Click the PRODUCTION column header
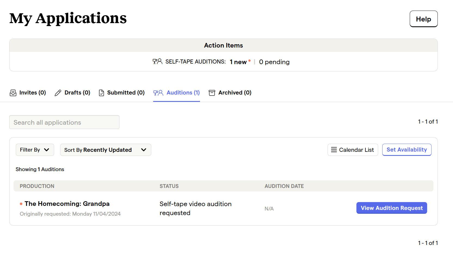The image size is (453, 258). point(37,186)
